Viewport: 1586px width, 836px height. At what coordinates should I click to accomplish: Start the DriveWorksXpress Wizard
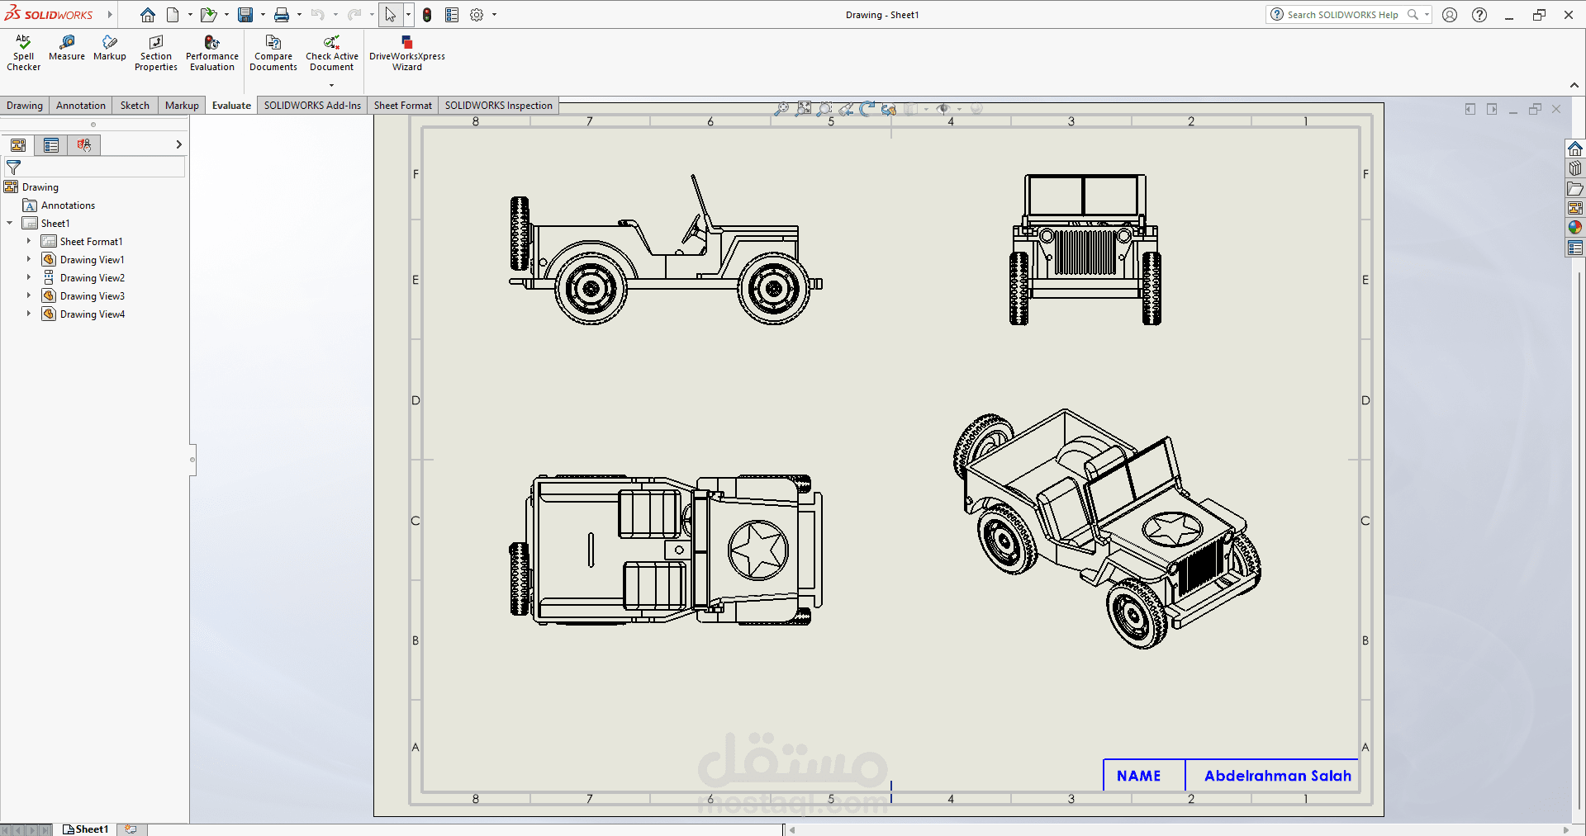point(406,52)
